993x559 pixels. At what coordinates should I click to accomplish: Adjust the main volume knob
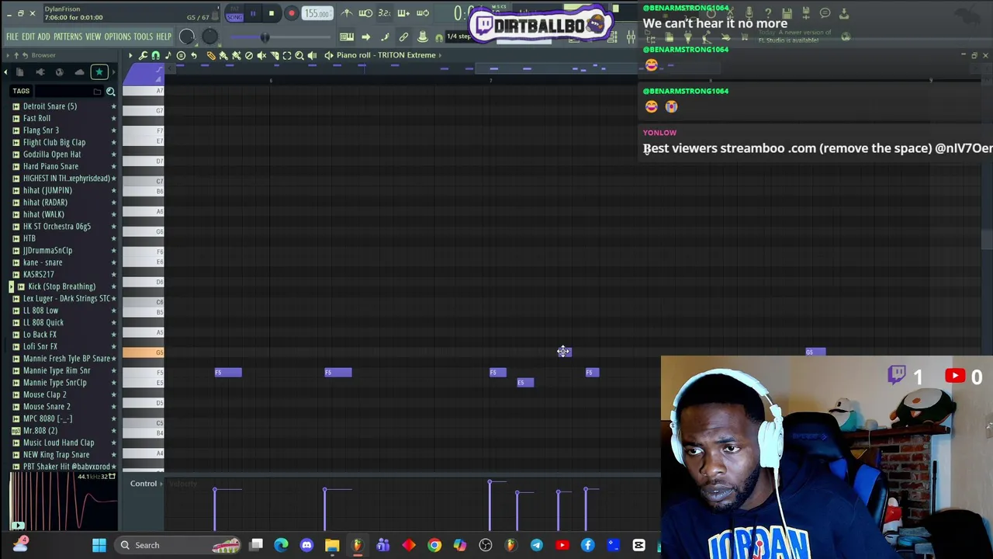[186, 36]
